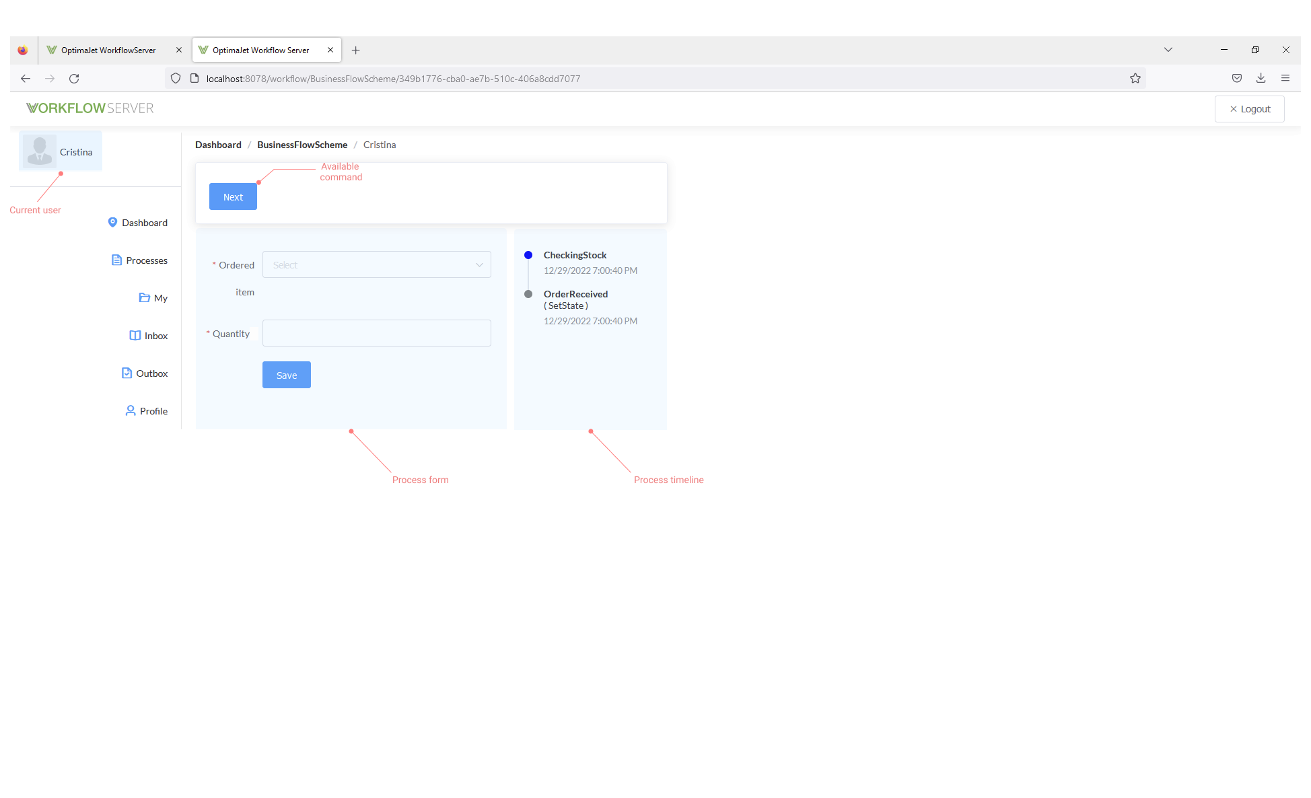Open BusinessFlowScheme breadcrumb link

click(x=302, y=145)
